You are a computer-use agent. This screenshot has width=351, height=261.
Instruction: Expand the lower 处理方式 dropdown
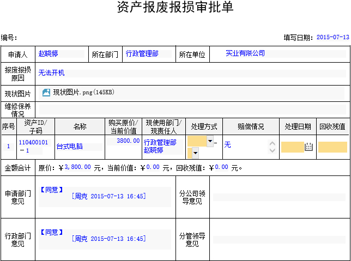[196, 153]
